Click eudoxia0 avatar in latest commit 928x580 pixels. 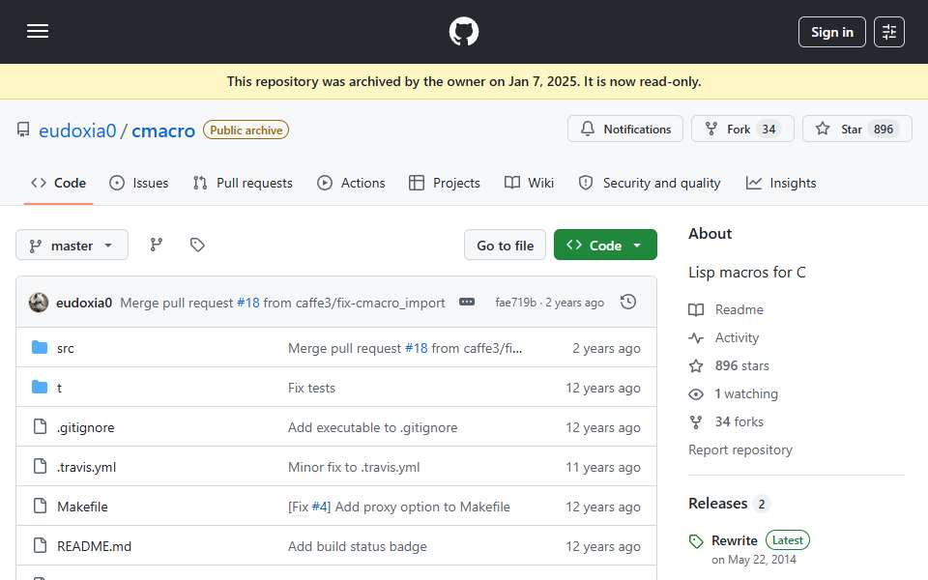pos(39,303)
